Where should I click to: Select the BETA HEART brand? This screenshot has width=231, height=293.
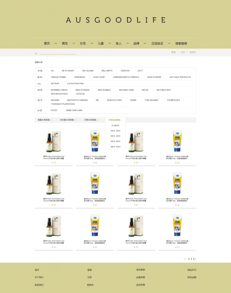coord(68,71)
